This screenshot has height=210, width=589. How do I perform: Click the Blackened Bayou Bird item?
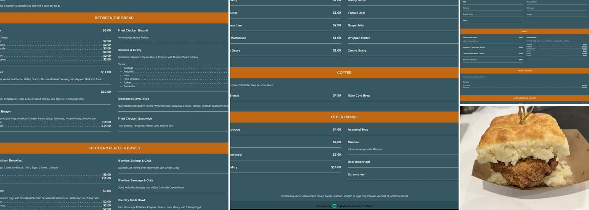coord(133,99)
